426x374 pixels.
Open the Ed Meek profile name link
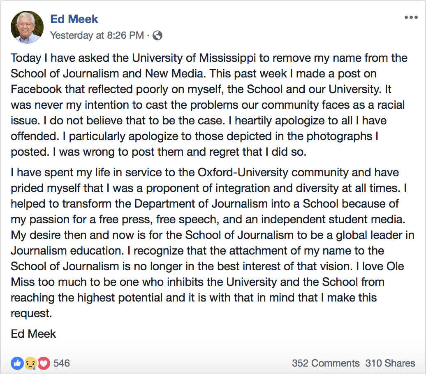74,19
